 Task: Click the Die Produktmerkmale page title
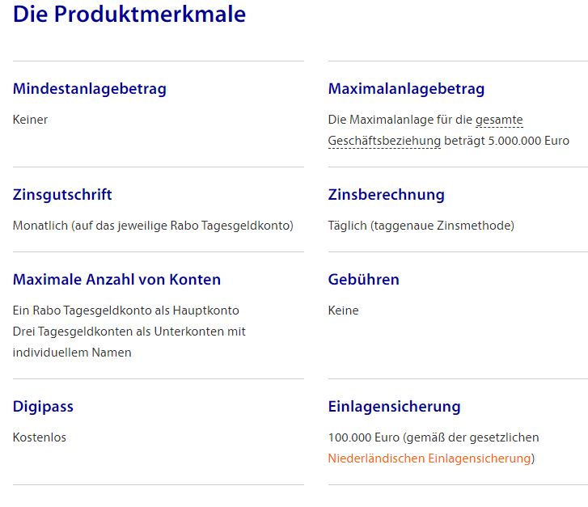[129, 15]
